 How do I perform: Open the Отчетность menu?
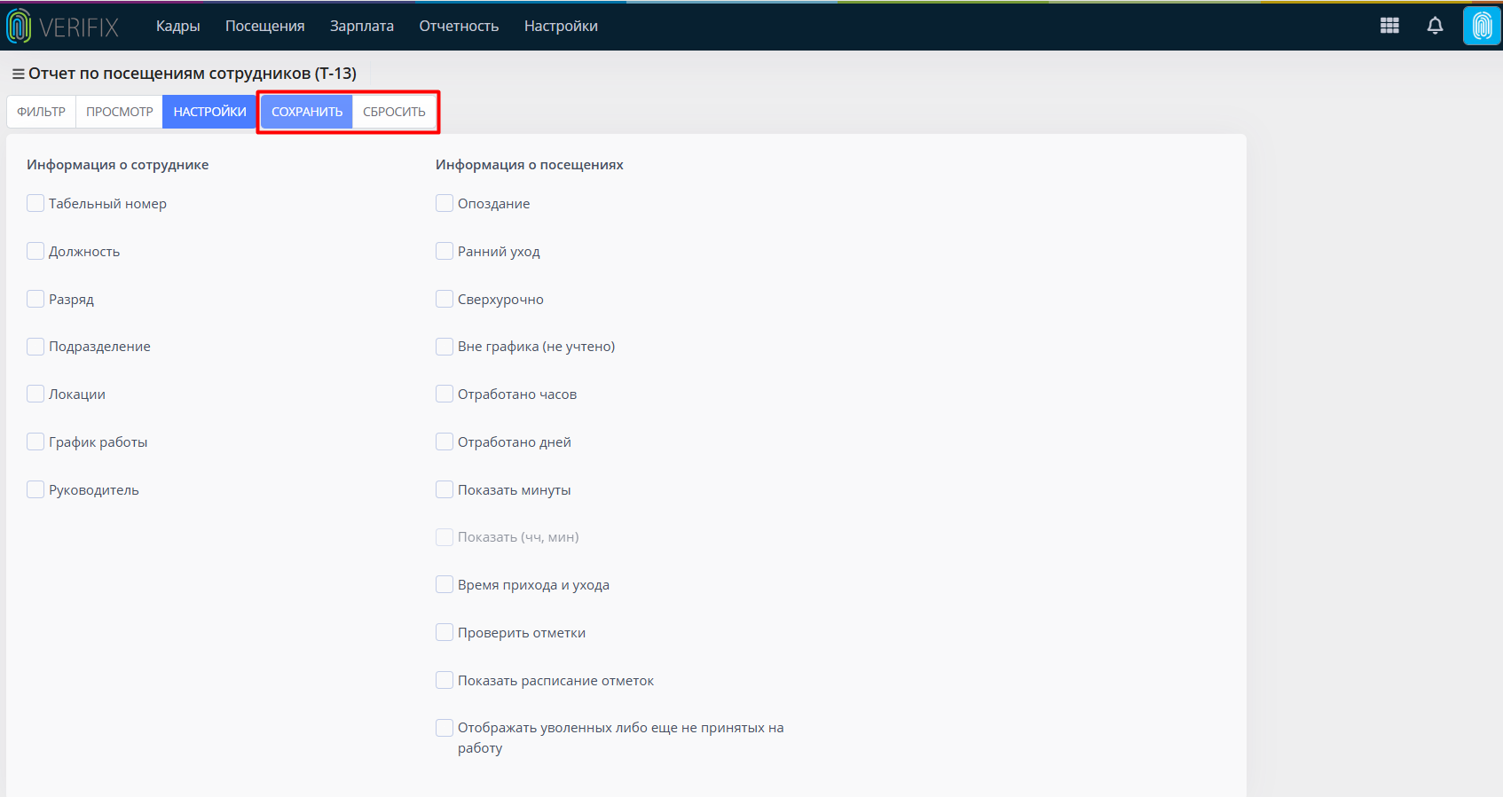click(x=459, y=26)
